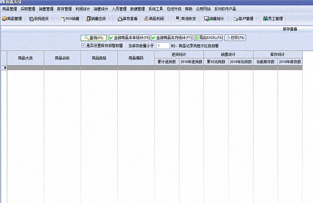Focus the stock alarm quantity input field
Image resolution: width=313 pixels, height=203 pixels.
[163, 46]
